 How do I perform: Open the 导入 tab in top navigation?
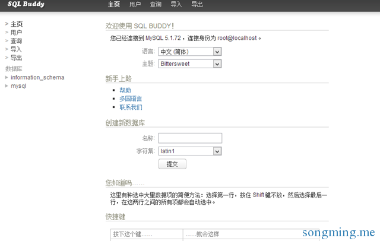tap(176, 5)
